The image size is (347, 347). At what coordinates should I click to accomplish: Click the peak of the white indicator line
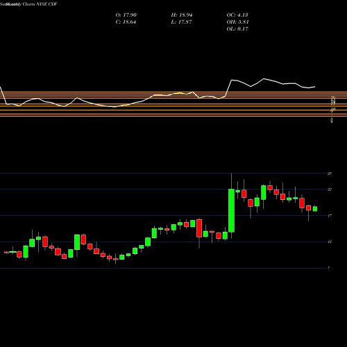click(264, 79)
